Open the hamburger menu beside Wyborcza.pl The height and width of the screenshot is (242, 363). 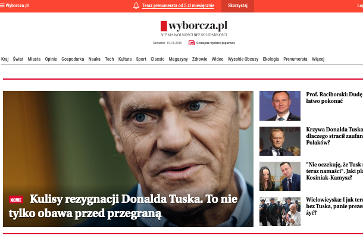point(2,5)
